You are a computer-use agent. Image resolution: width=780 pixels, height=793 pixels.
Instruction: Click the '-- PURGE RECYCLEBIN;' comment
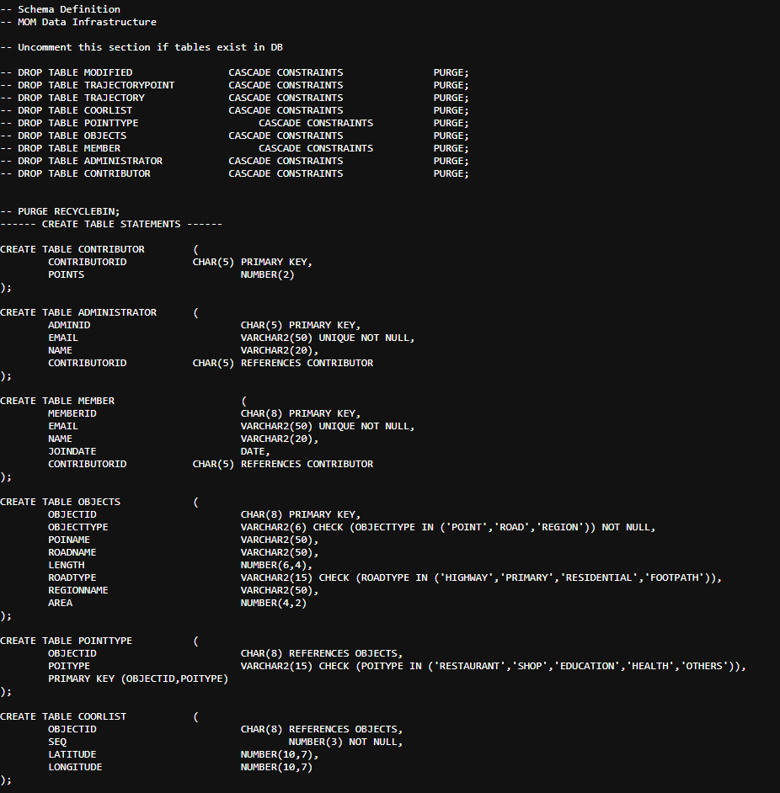[x=61, y=211]
